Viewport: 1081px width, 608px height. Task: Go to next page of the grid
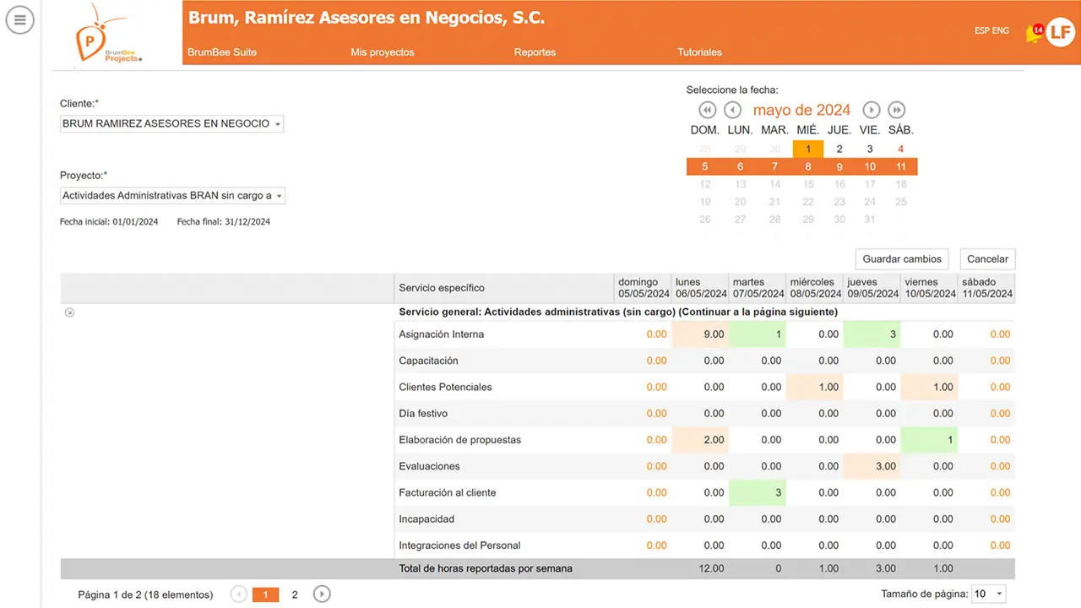pyautogui.click(x=322, y=594)
